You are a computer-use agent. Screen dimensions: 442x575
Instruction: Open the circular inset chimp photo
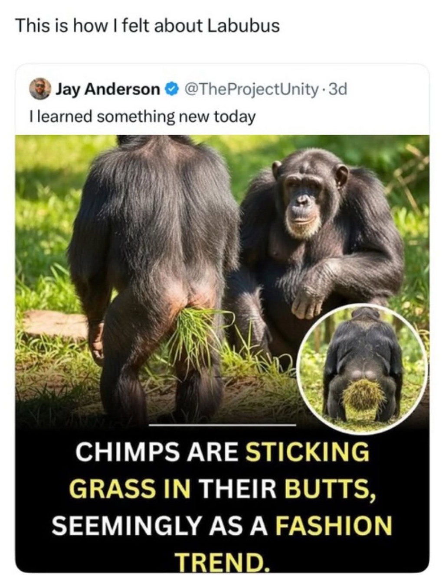tap(363, 368)
